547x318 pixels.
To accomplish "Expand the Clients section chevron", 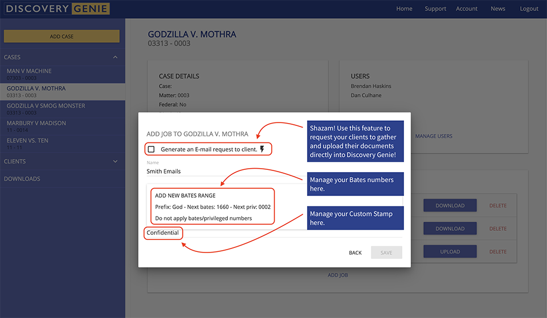I will coord(115,161).
